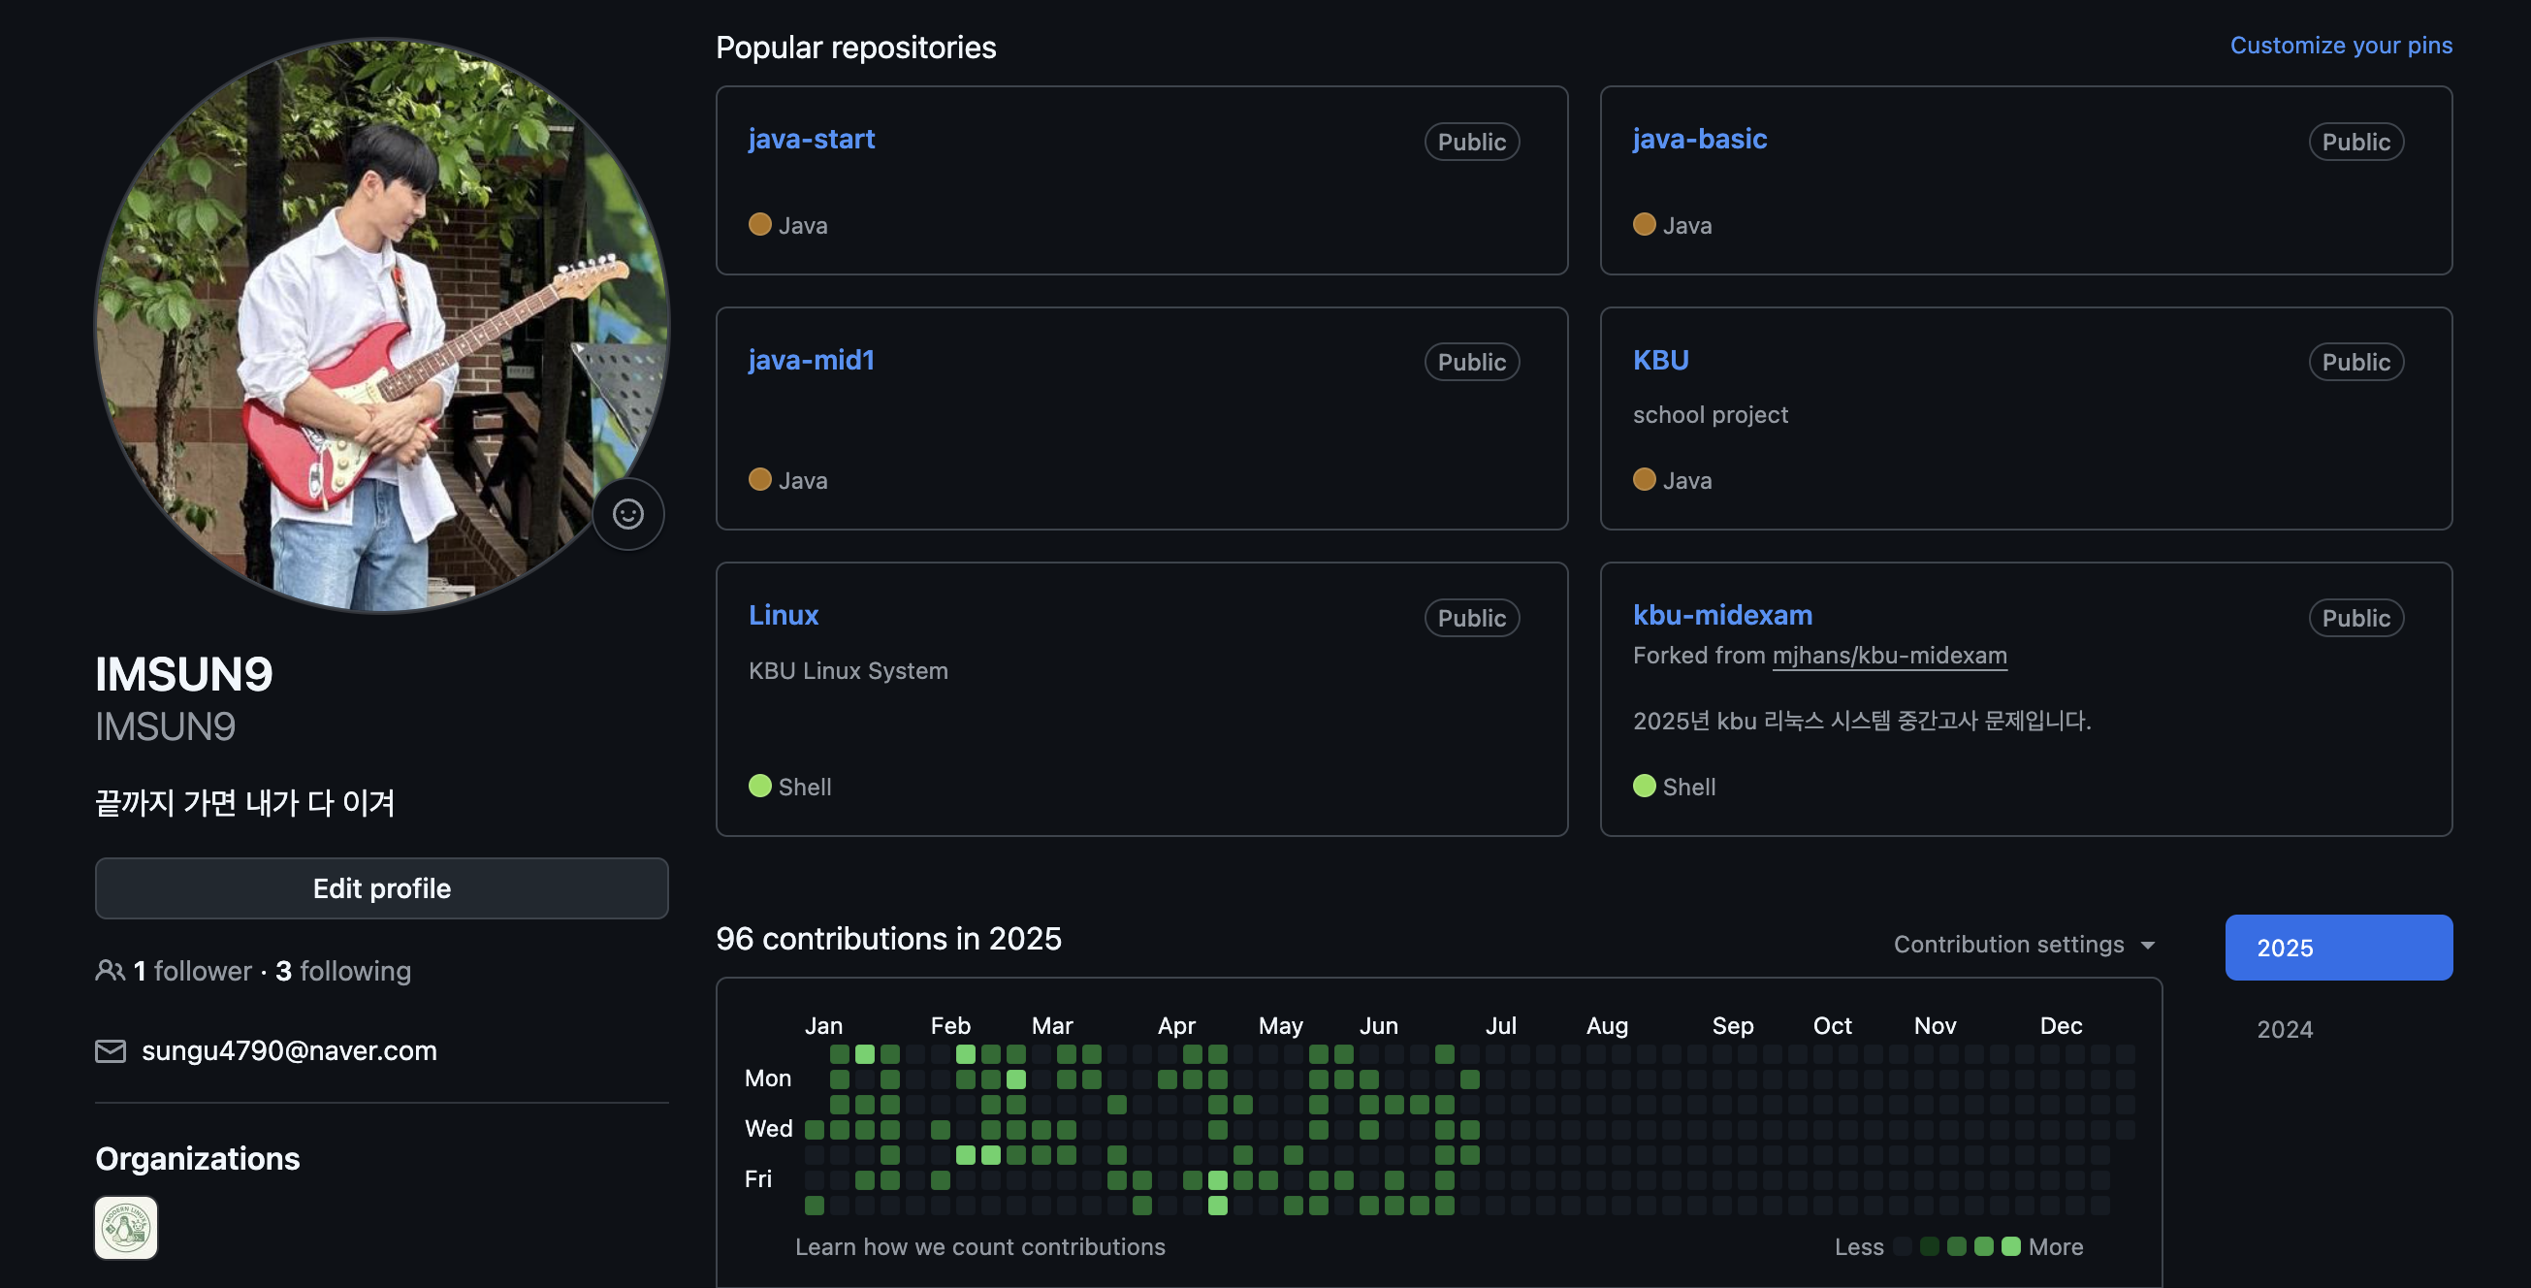The height and width of the screenshot is (1288, 2531).
Task: Follow the mjhans/kbu-midexam fork source link
Action: (x=1888, y=656)
